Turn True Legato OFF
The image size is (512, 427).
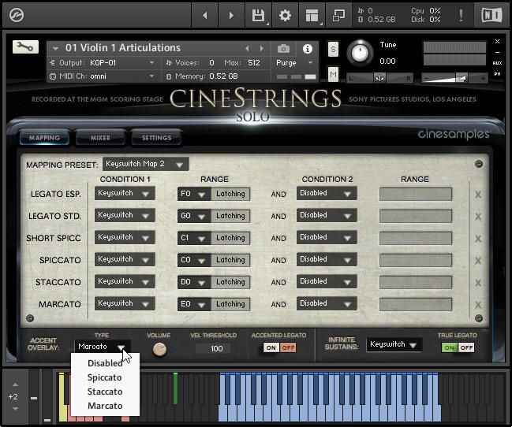pos(466,347)
